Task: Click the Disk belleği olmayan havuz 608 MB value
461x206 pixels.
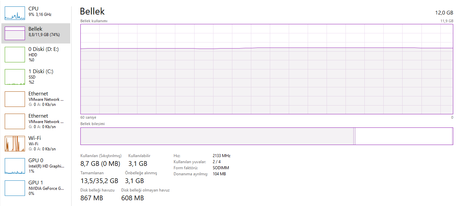Action: point(132,198)
